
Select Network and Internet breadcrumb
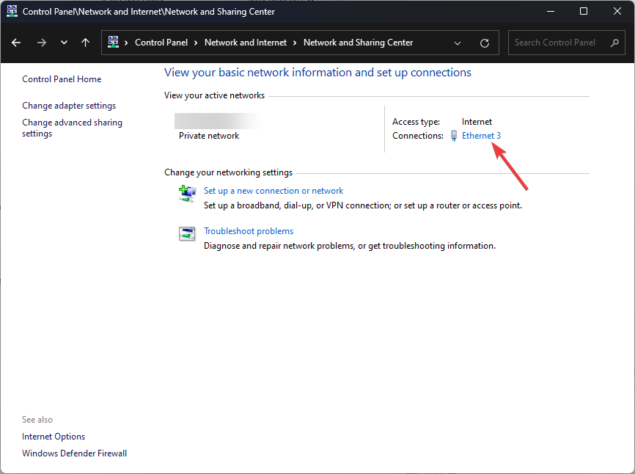point(246,43)
